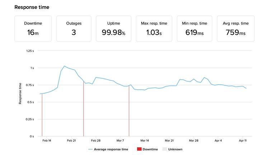Click the red Downtime legend swatch
Screen dimensions: 269x155
click(139, 149)
